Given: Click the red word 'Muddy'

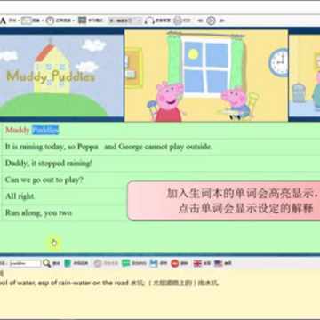Looking at the screenshot, I should 18,130.
